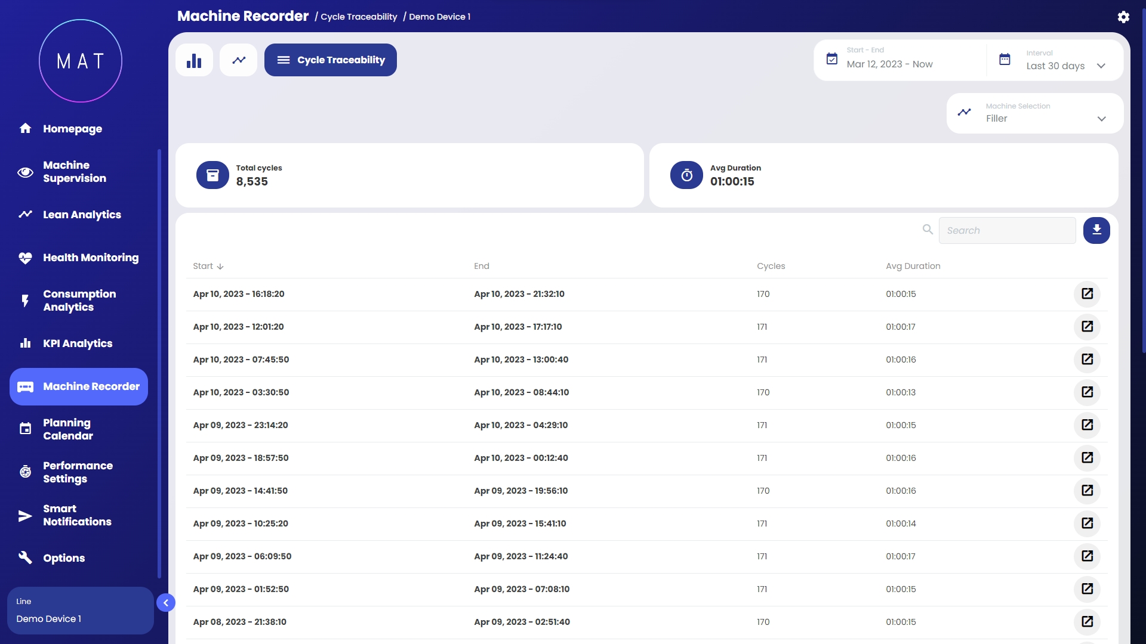Open the Line Demo Device 1 selector
Screen dimensions: 1146x644
coord(80,611)
